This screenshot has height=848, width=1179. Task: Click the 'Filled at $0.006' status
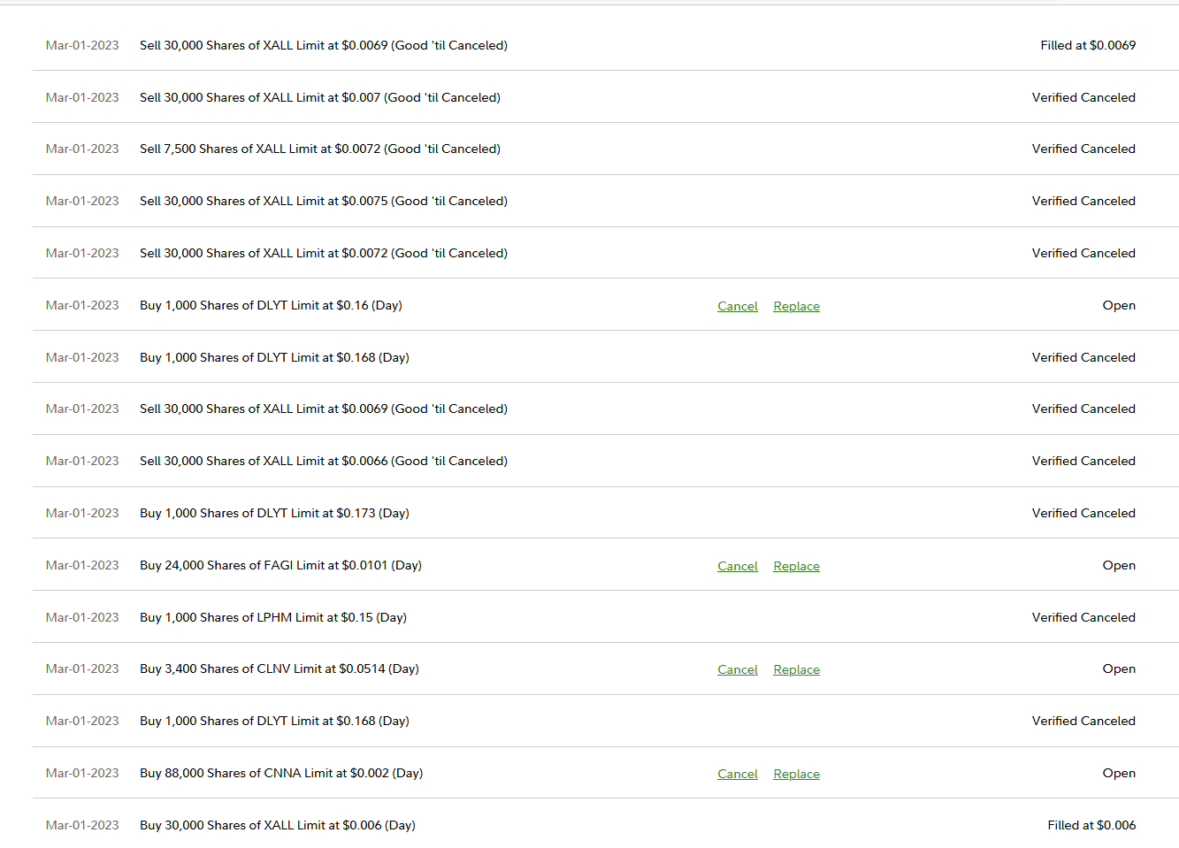pyautogui.click(x=1091, y=825)
